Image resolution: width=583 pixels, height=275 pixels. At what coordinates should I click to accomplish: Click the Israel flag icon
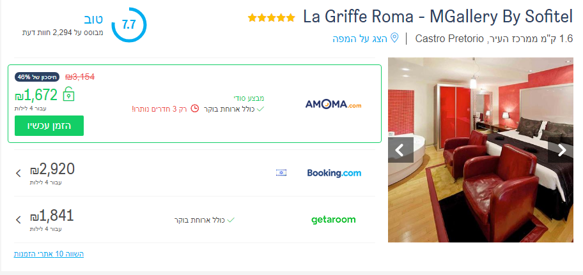(x=281, y=172)
